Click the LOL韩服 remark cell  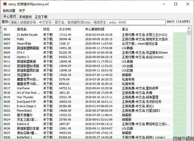(127, 48)
